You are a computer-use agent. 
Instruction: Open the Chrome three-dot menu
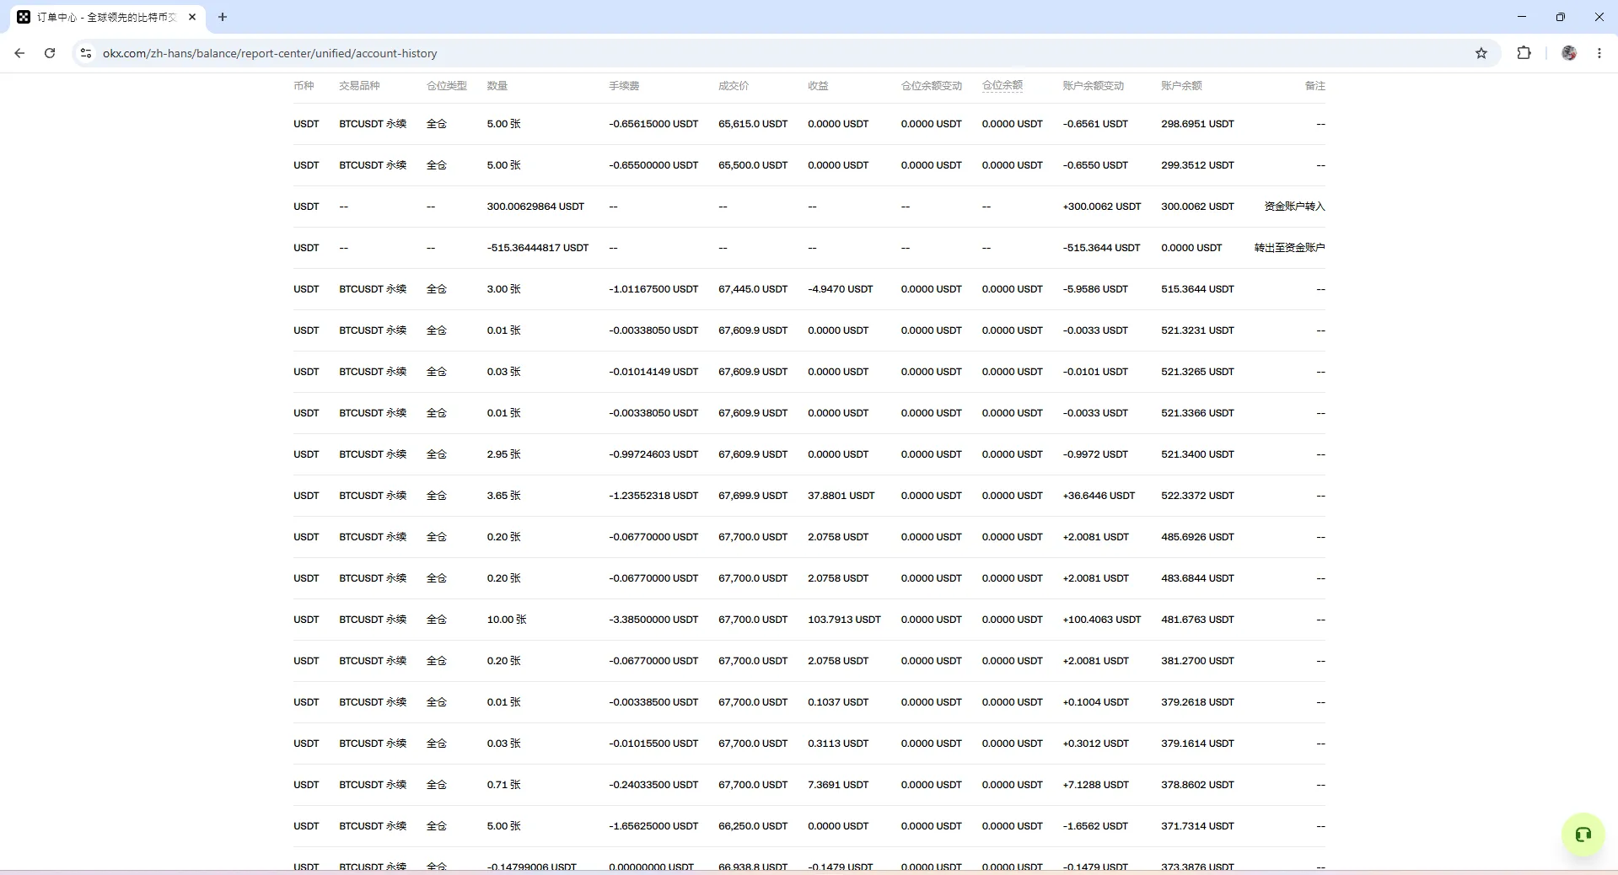[1599, 53]
